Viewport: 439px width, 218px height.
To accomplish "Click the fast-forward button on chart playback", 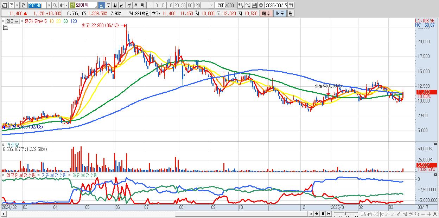I will click(x=329, y=214).
